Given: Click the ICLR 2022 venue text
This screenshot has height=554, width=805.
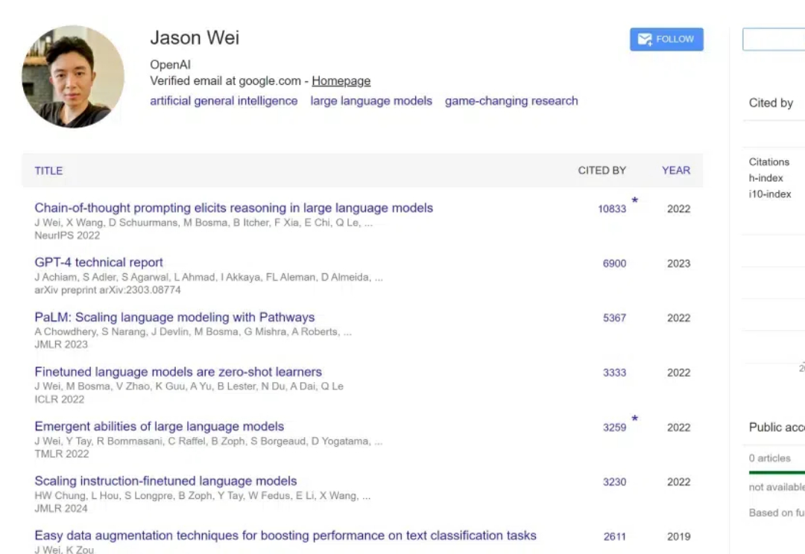Looking at the screenshot, I should [60, 399].
